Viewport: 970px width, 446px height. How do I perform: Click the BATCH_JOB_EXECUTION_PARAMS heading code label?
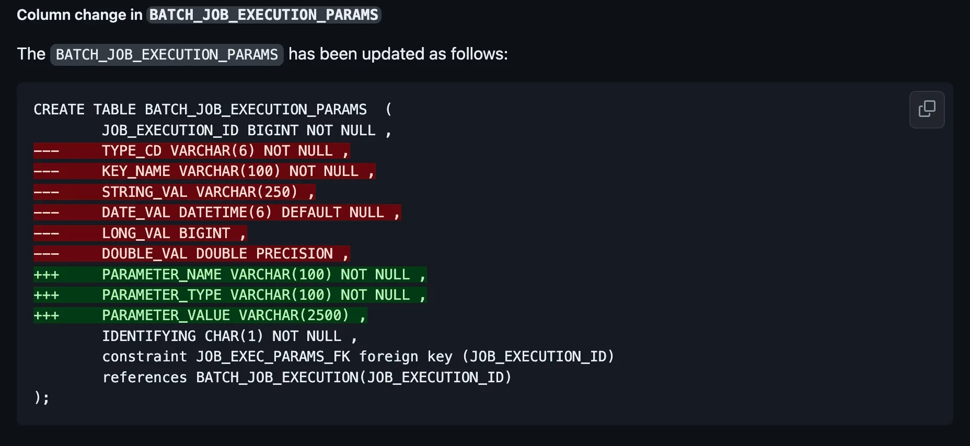click(x=264, y=15)
